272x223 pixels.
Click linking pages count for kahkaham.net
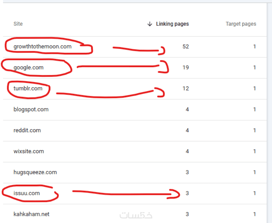point(187,215)
